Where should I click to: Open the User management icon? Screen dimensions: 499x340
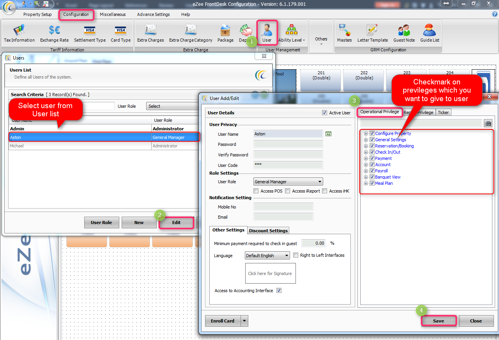point(267,33)
